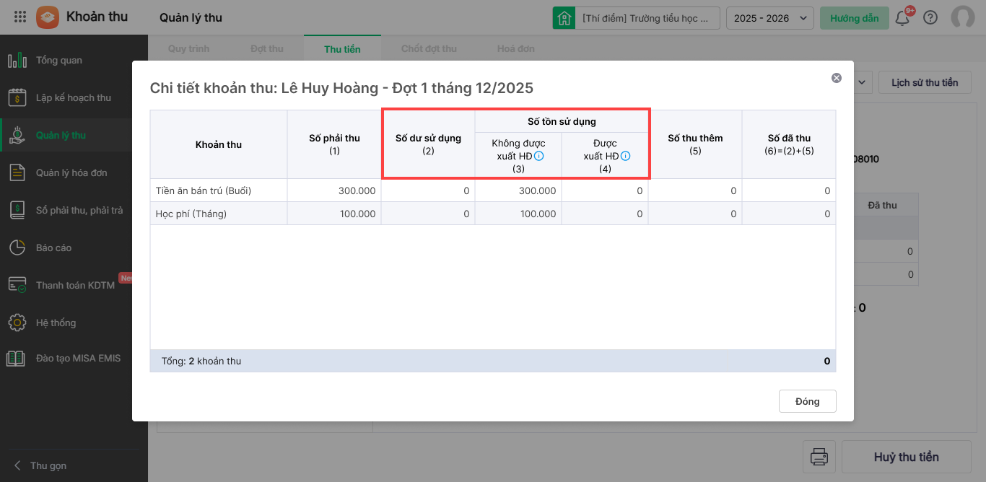This screenshot has height=482, width=986.
Task: Click the help question mark icon
Action: pyautogui.click(x=930, y=18)
